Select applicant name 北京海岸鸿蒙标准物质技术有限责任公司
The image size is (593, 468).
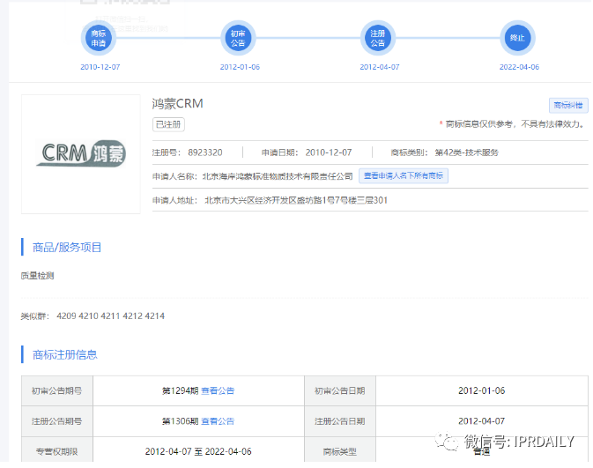click(278, 176)
